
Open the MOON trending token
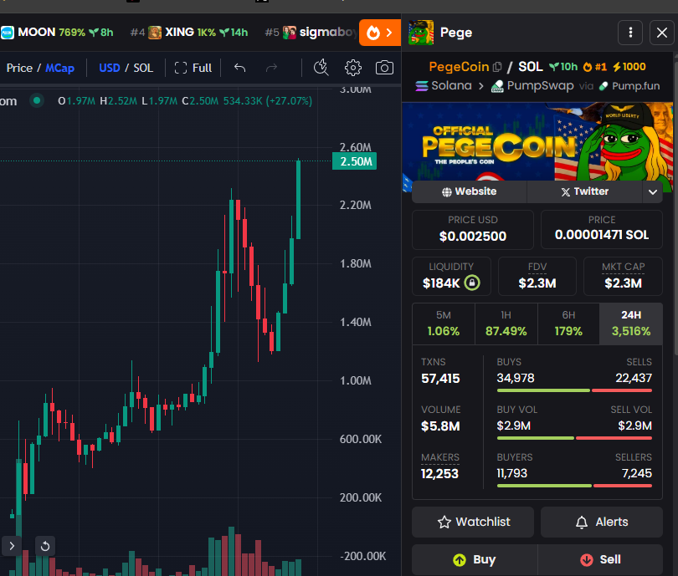pos(57,33)
